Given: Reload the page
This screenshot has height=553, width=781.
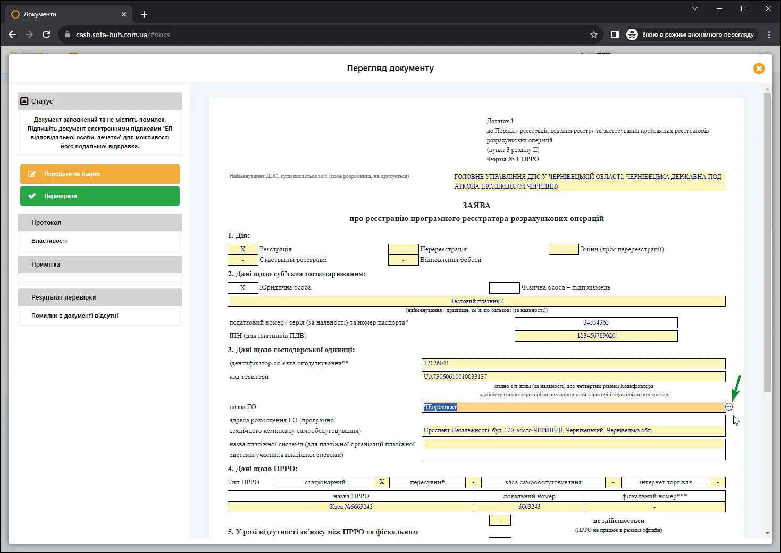Looking at the screenshot, I should pyautogui.click(x=46, y=35).
